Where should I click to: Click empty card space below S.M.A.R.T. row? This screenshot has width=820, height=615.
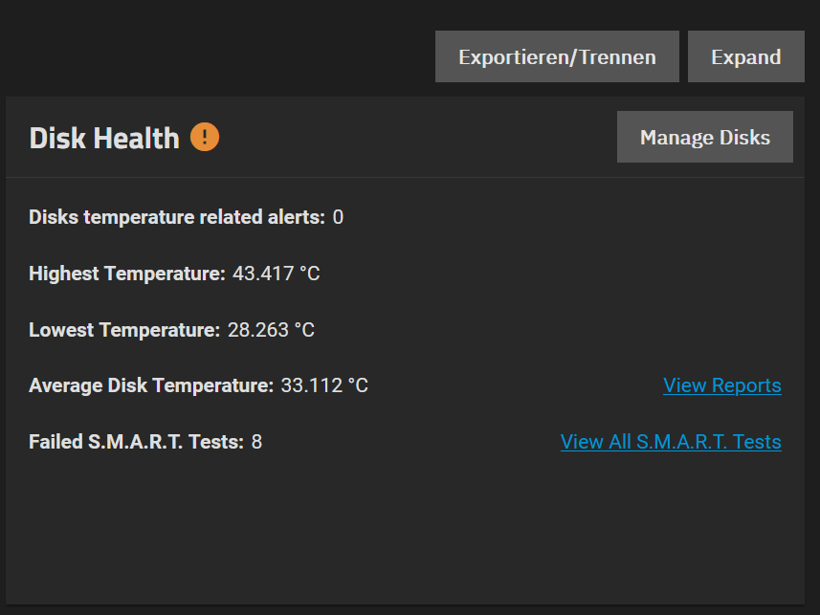[x=405, y=528]
